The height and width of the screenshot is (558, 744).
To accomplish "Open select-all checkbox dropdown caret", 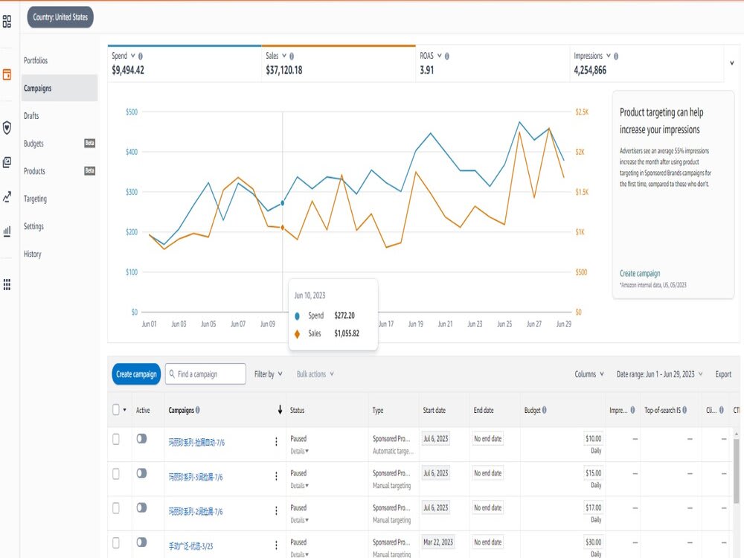I will pos(125,409).
